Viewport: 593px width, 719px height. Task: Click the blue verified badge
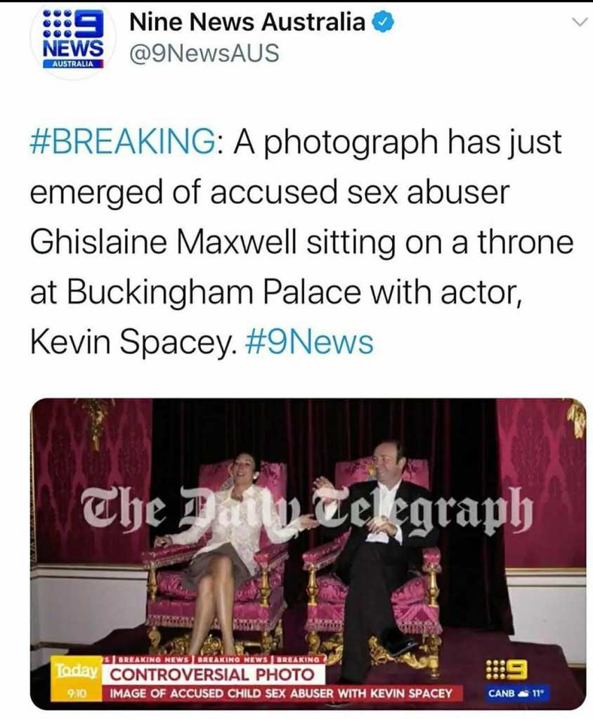[x=383, y=22]
